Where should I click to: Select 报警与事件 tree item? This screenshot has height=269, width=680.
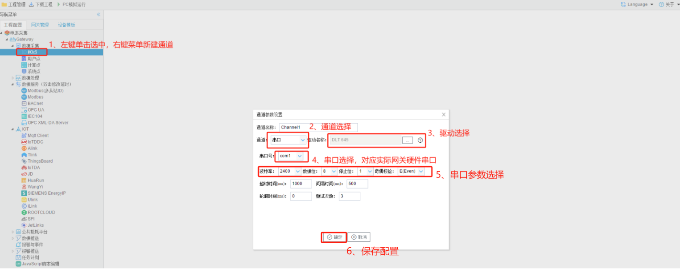tap(29, 245)
